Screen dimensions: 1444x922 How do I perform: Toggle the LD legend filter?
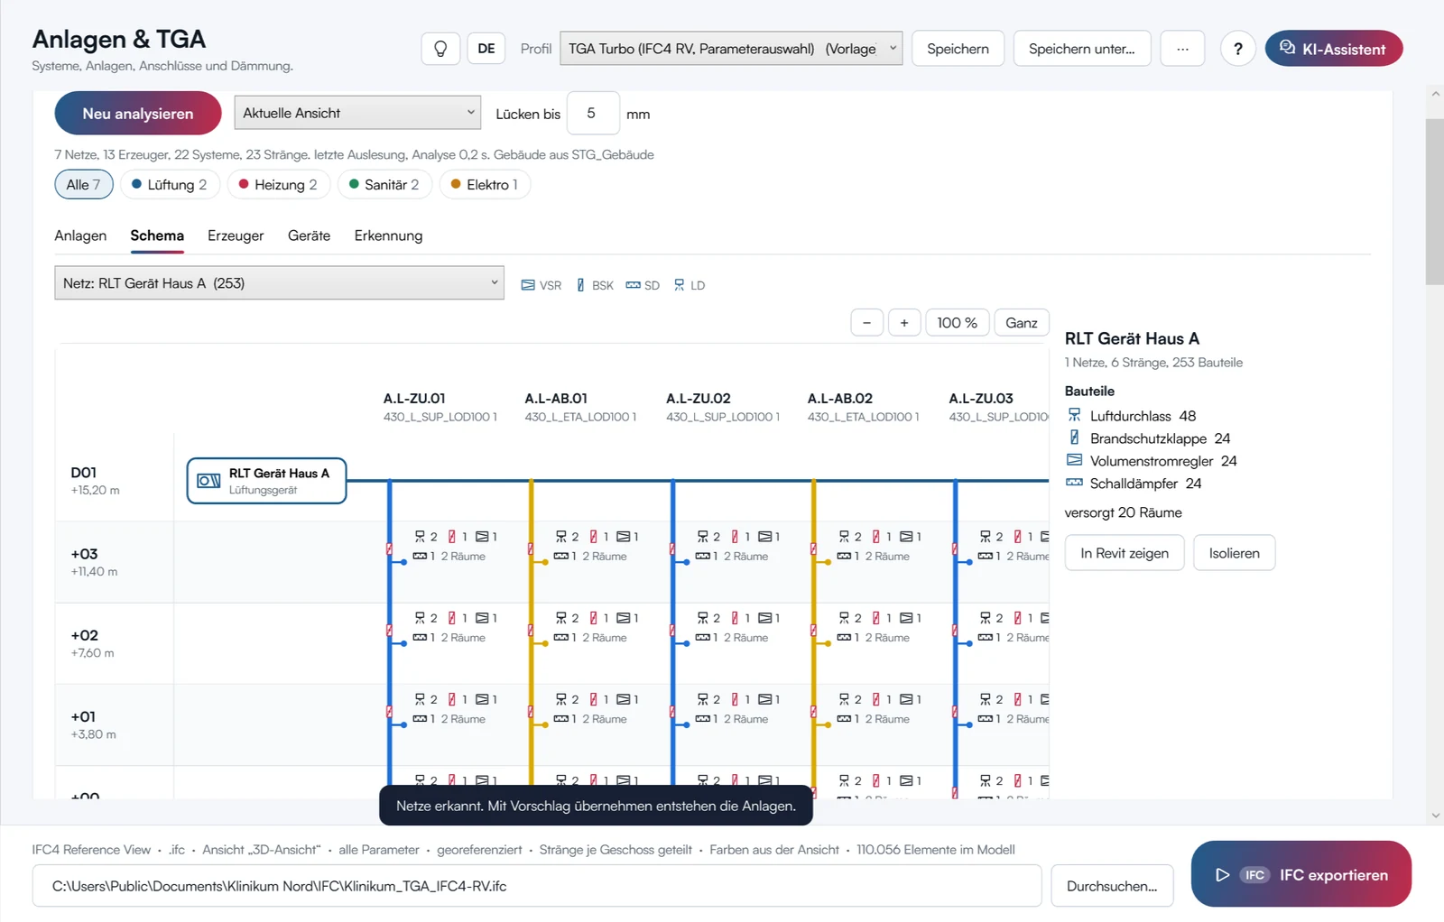690,285
